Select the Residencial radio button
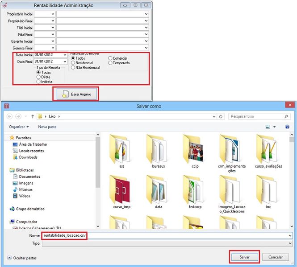Screen dimensions: 297x267 (74, 63)
